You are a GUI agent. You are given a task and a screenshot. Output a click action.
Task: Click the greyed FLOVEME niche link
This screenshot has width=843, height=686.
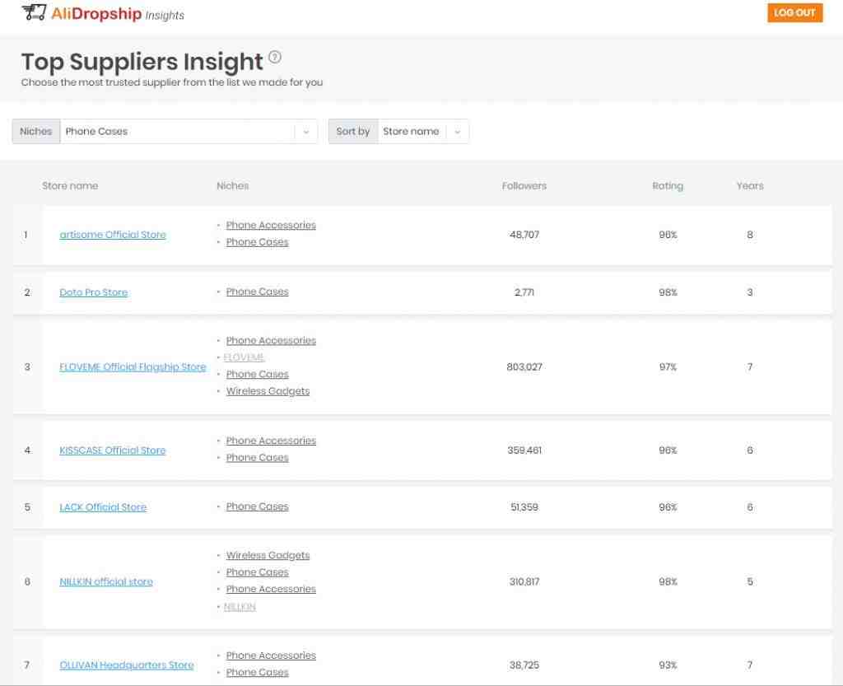click(244, 357)
